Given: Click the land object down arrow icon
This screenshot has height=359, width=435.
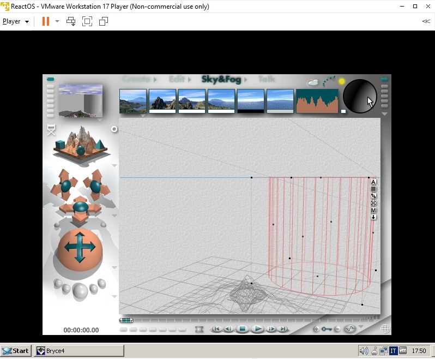Looking at the screenshot, I should [373, 217].
